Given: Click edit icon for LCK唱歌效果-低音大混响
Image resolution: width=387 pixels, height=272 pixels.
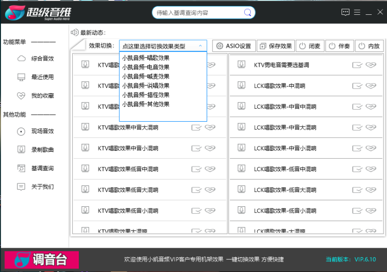Looking at the screenshot, I should pyautogui.click(x=357, y=190).
